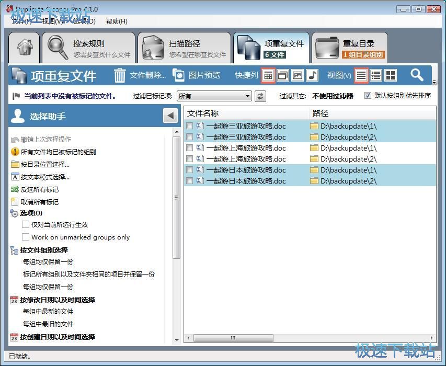446x366 pixels.
Task: Switch to the 重复目录 tab
Action: (x=350, y=48)
